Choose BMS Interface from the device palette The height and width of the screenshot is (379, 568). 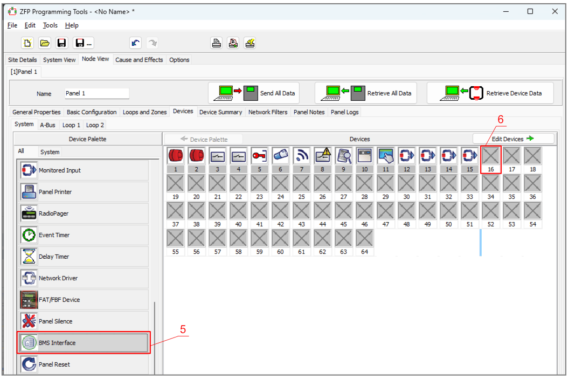point(84,343)
